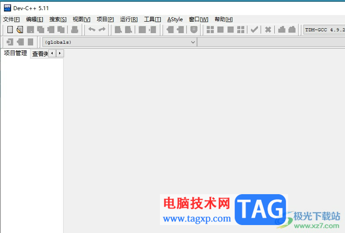345x233 pixels.
Task: Click the Run toolbar icon
Action: (220, 30)
